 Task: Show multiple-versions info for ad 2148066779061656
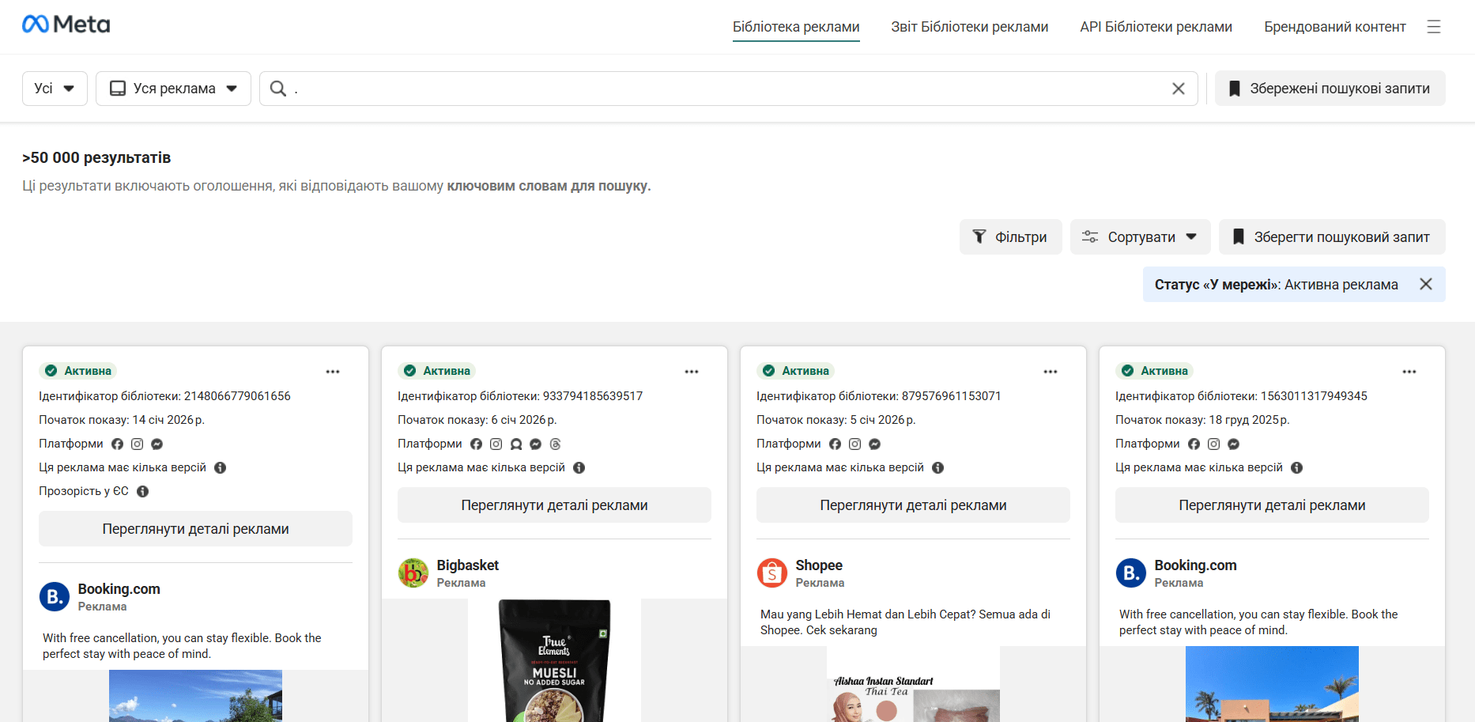(x=221, y=468)
